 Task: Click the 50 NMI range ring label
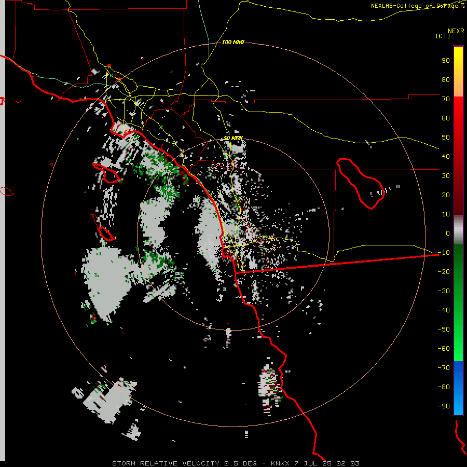(233, 138)
